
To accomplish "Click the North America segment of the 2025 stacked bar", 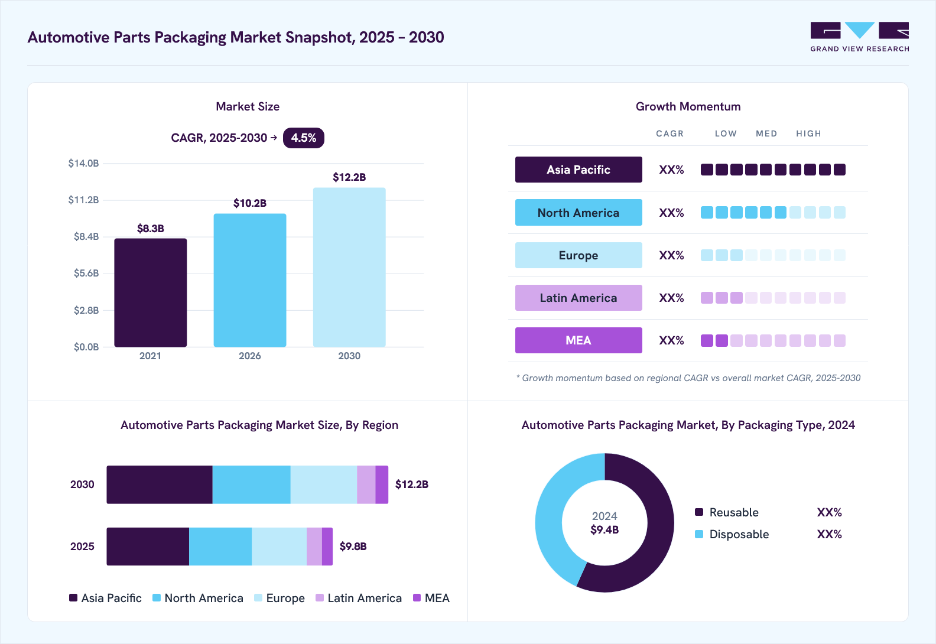I will click(x=220, y=547).
